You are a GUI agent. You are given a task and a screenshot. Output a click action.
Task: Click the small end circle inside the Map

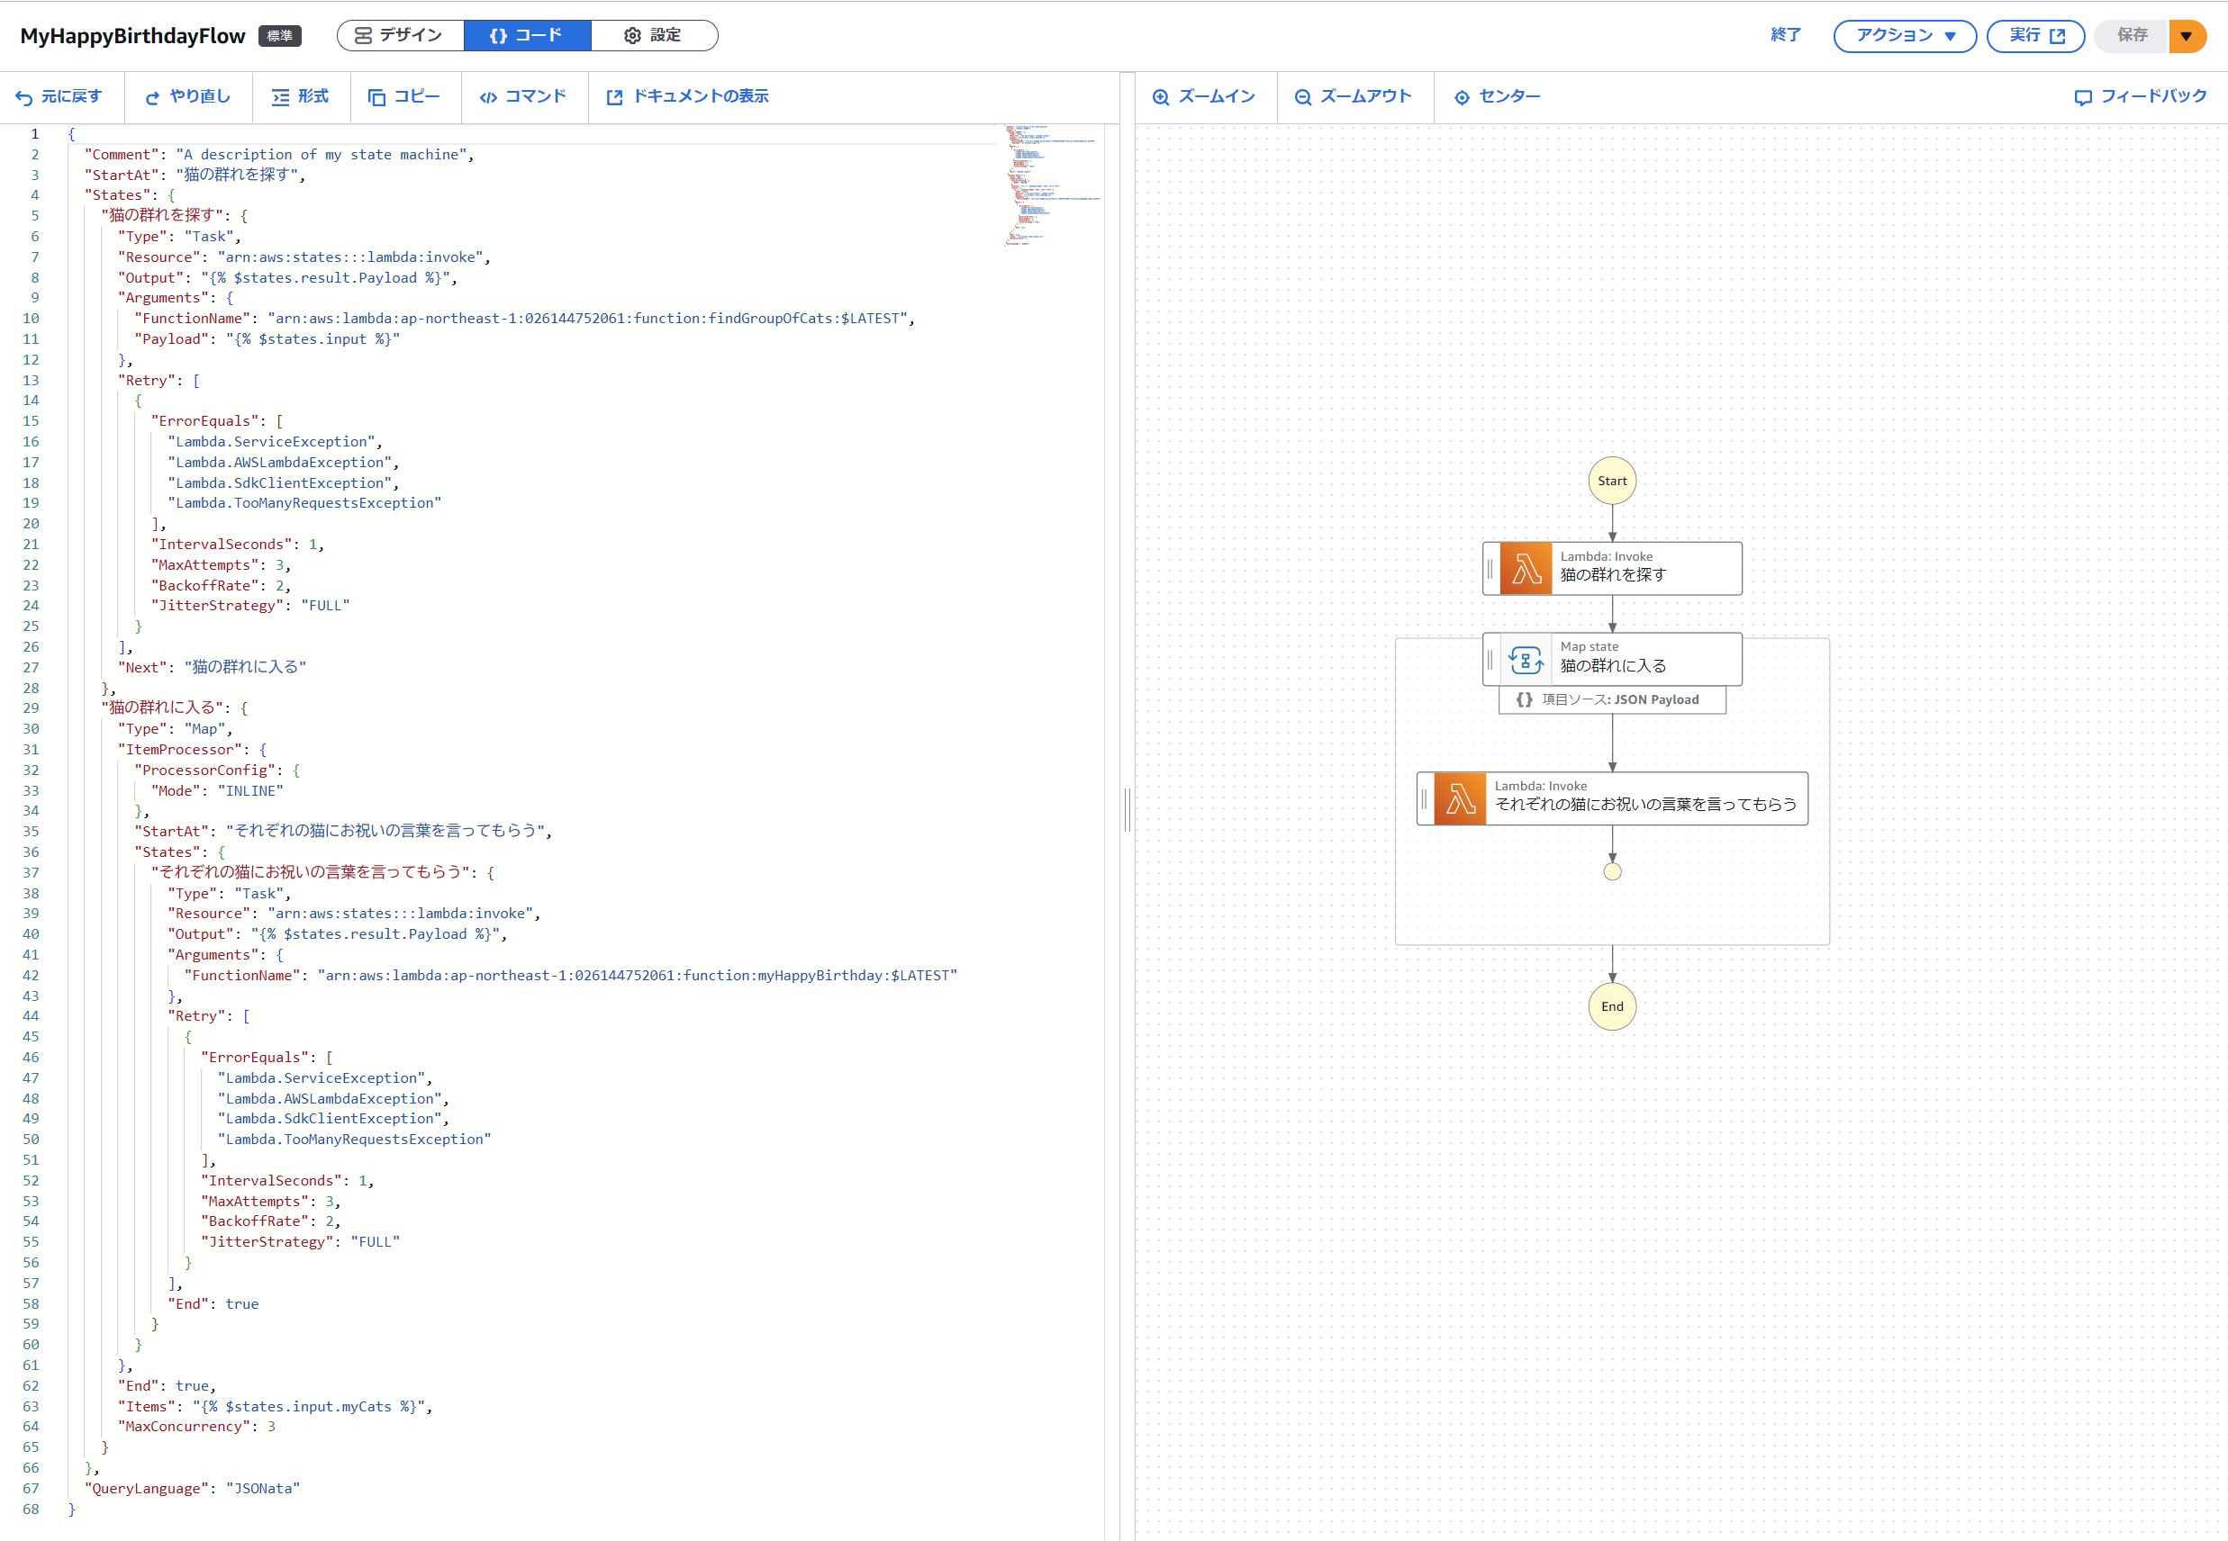click(x=1612, y=872)
